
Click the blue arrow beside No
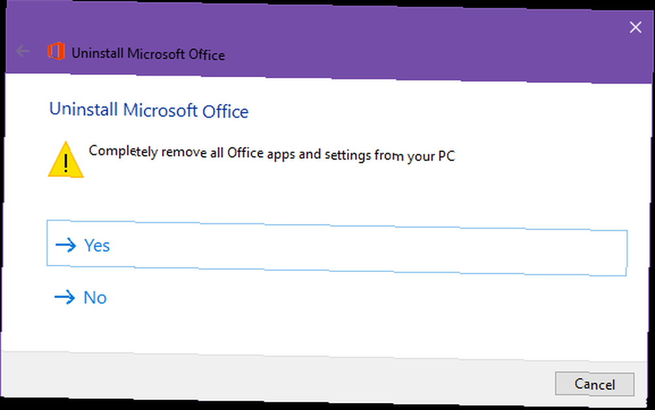click(65, 298)
